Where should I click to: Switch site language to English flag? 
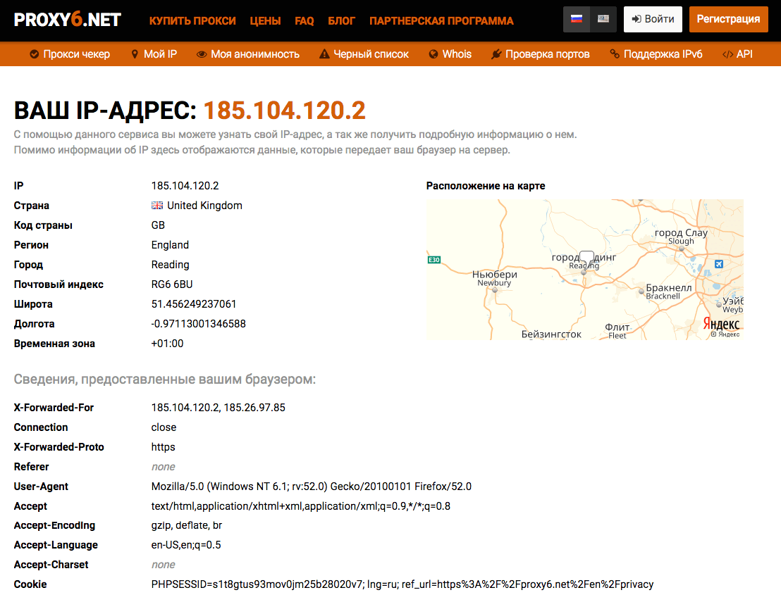click(603, 19)
